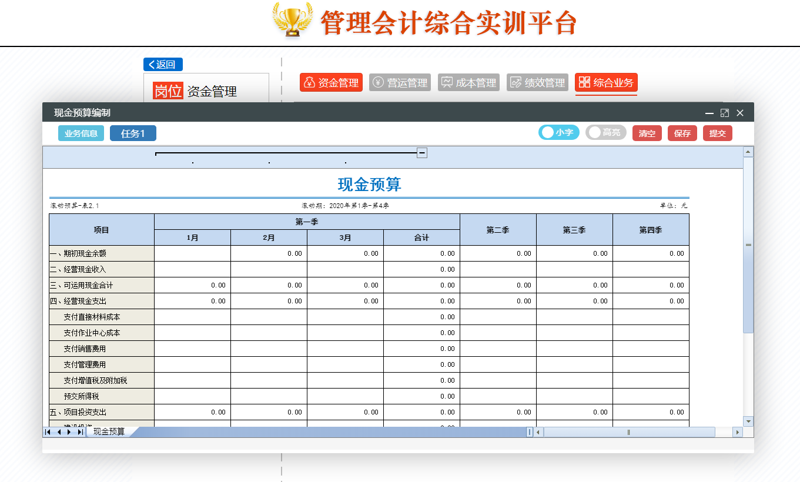This screenshot has height=482, width=800.
Task: Click the horizontal scrollbar right arrow
Action: pos(738,432)
